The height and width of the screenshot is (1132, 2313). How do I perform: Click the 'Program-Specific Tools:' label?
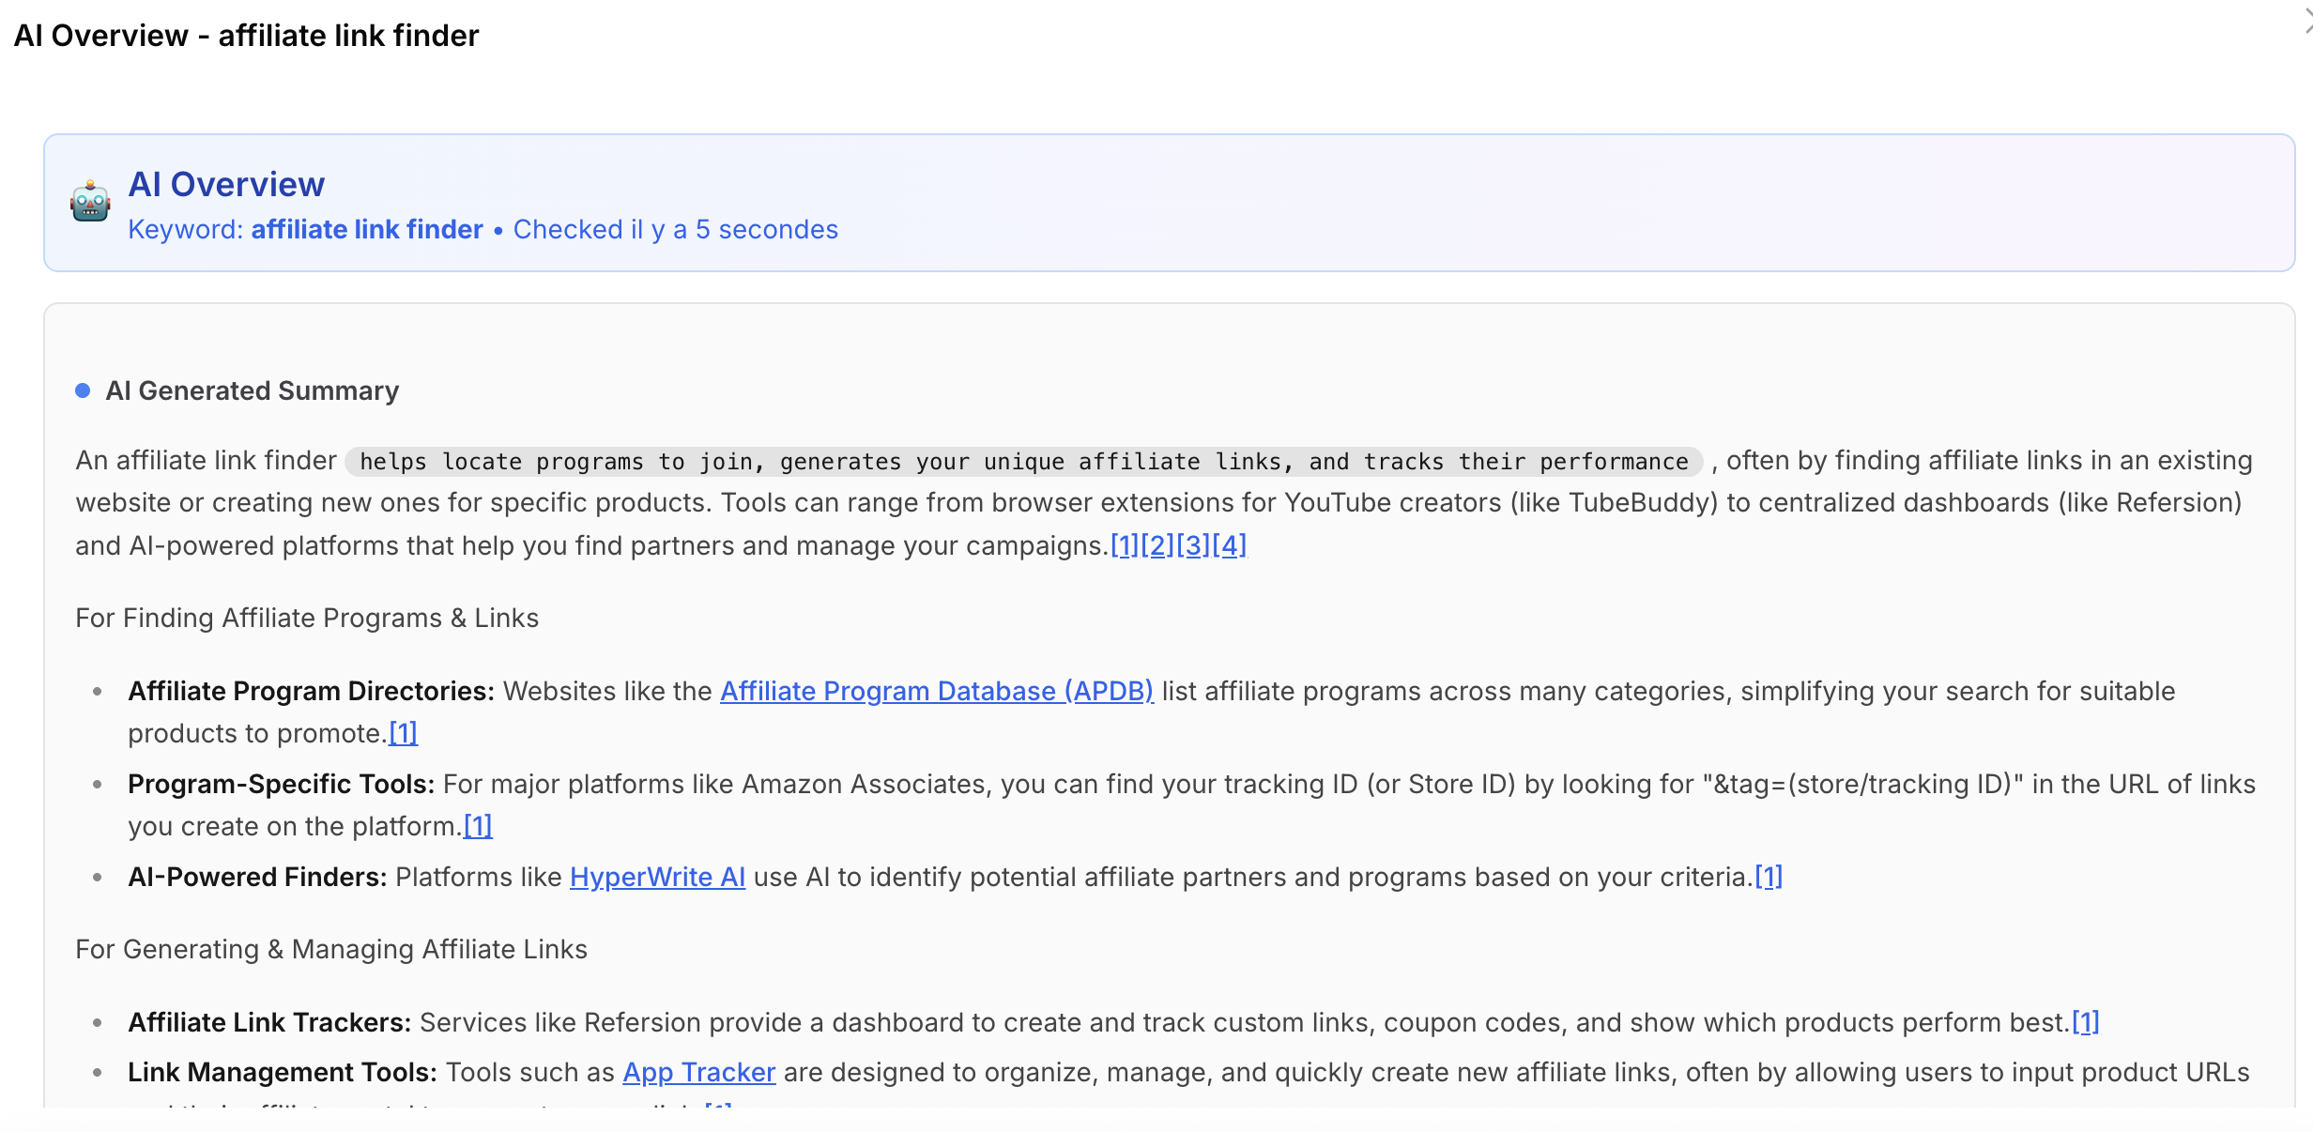[x=281, y=784]
